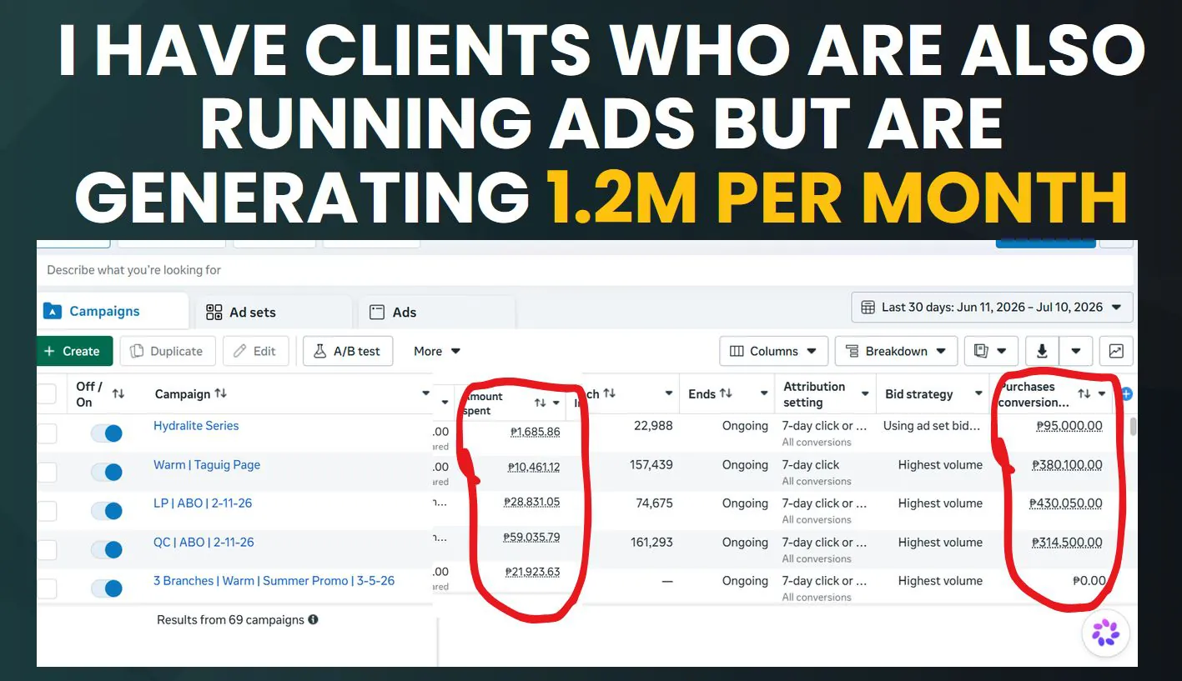Open the LP | ABO | 2-11-26 campaign

pyautogui.click(x=203, y=503)
